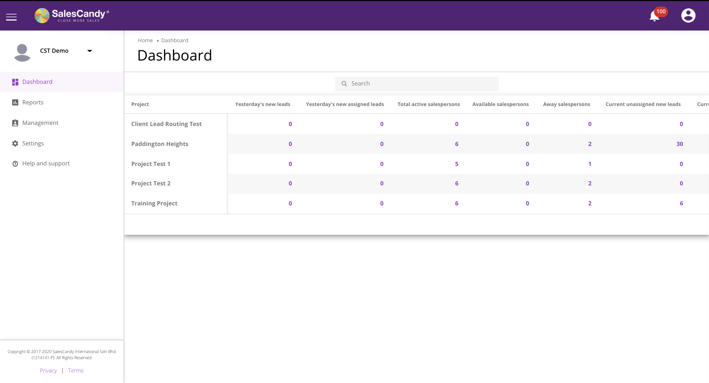Open the Reports menu item

coord(33,102)
